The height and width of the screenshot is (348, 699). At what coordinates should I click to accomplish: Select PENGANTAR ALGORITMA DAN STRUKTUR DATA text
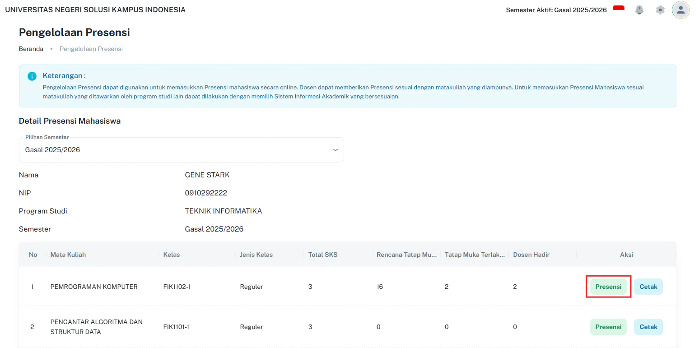point(97,327)
